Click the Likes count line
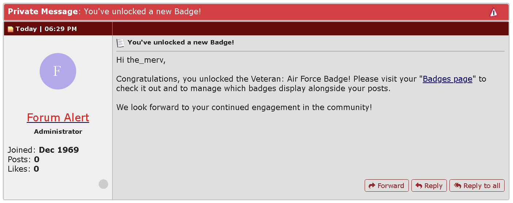The image size is (513, 203). (23, 169)
